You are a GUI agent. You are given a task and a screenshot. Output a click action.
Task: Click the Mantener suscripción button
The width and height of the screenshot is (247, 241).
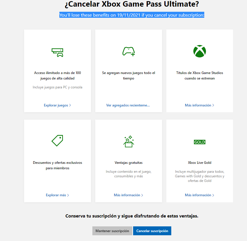[x=112, y=231]
